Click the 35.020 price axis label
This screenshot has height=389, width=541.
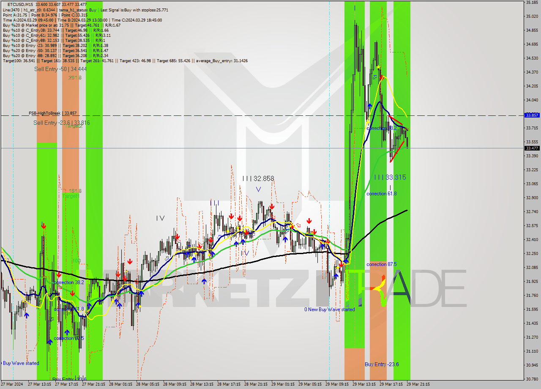532,16
